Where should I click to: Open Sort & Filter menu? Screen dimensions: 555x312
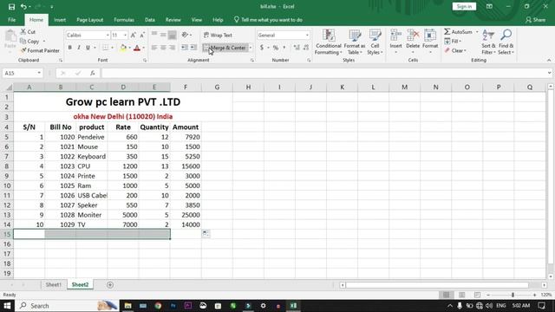[x=488, y=42]
